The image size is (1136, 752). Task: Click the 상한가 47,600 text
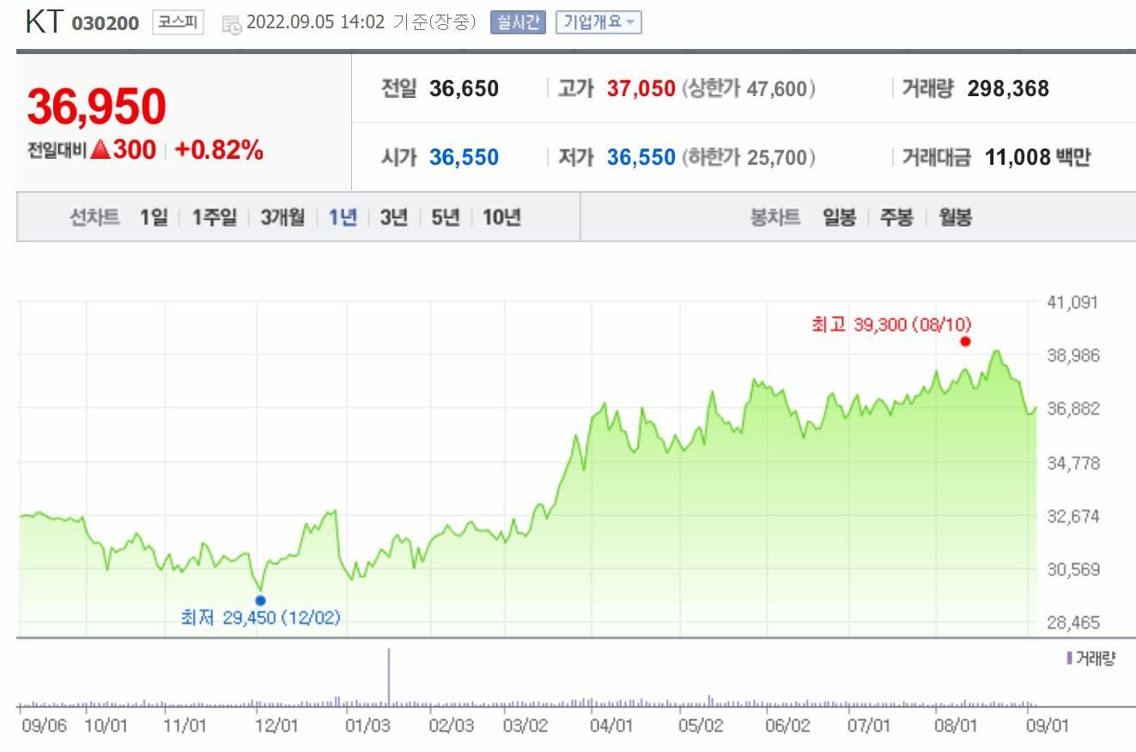749,88
